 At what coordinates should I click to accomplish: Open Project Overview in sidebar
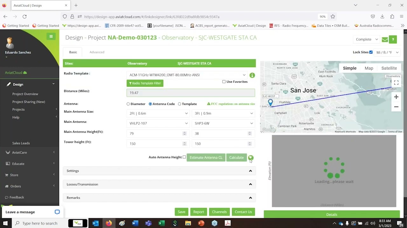click(x=25, y=94)
